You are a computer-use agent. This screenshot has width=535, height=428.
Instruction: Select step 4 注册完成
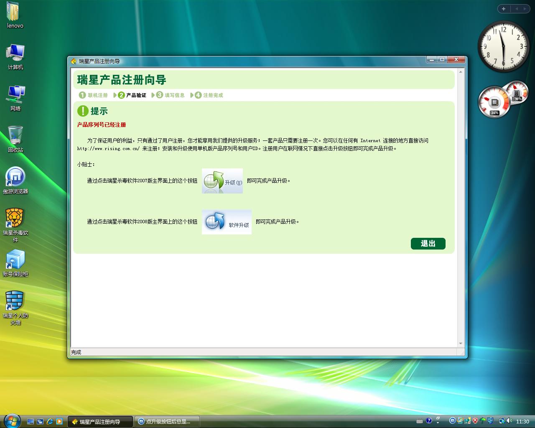209,95
